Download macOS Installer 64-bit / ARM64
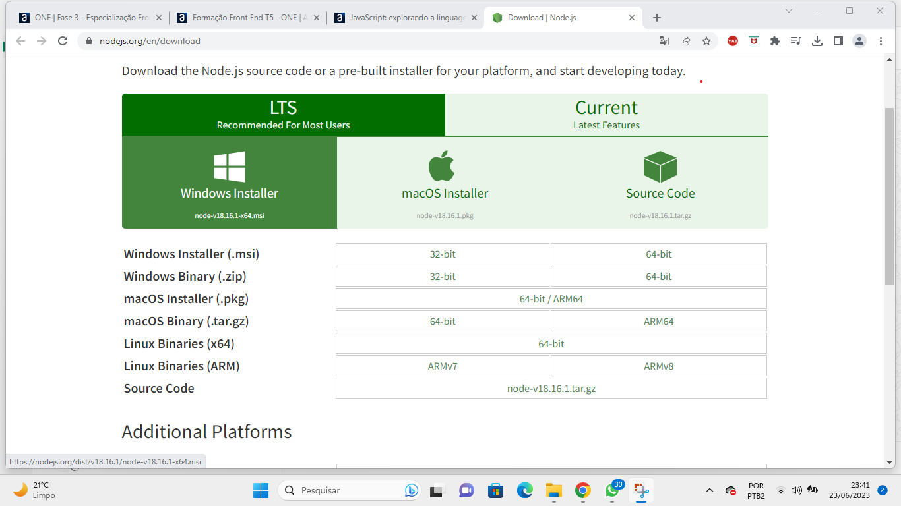The width and height of the screenshot is (901, 506). tap(551, 298)
